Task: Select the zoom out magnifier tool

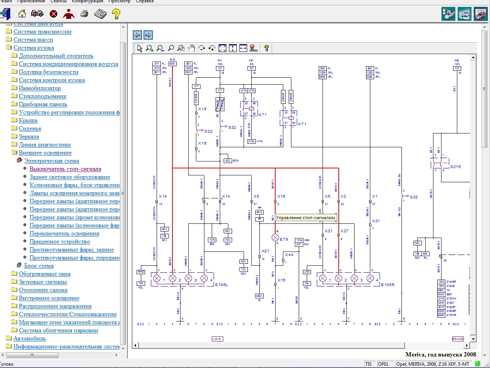Action: [160, 48]
